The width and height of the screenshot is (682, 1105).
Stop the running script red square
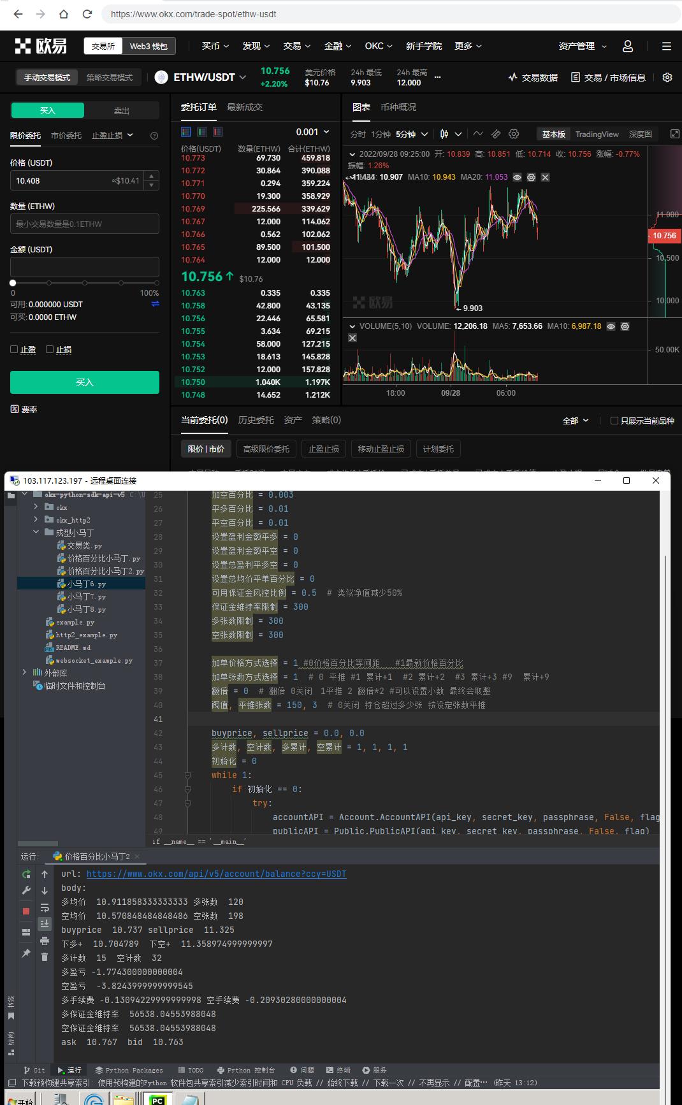pyautogui.click(x=26, y=911)
